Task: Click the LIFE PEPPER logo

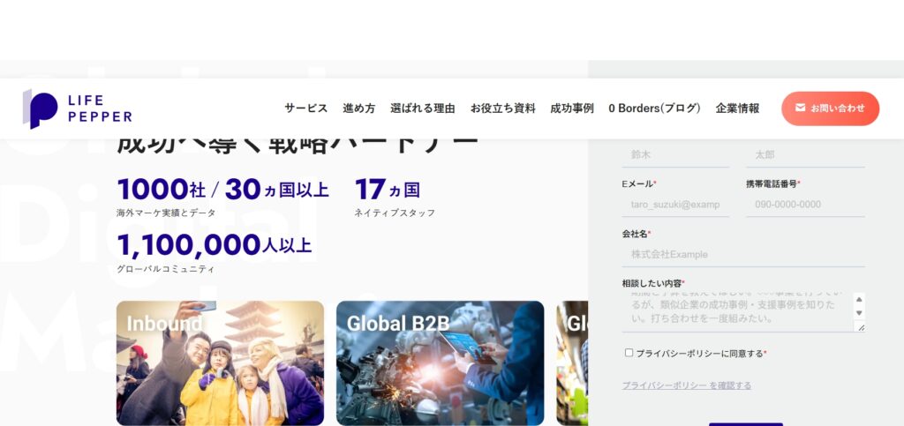Action: [x=78, y=108]
